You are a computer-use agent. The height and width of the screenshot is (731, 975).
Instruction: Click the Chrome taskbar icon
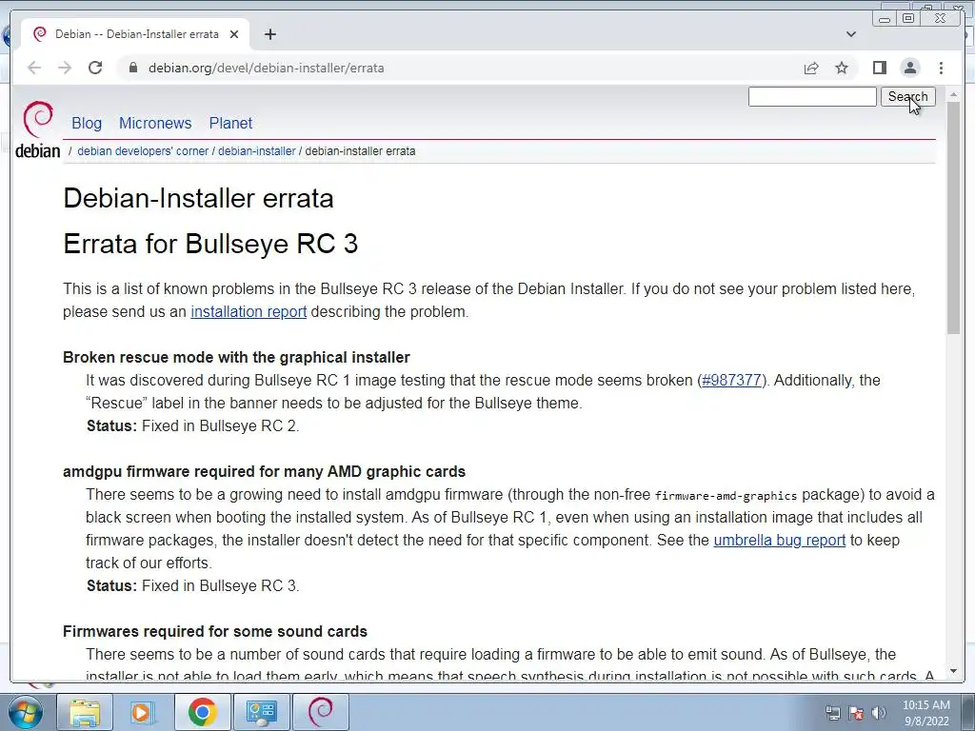point(202,712)
